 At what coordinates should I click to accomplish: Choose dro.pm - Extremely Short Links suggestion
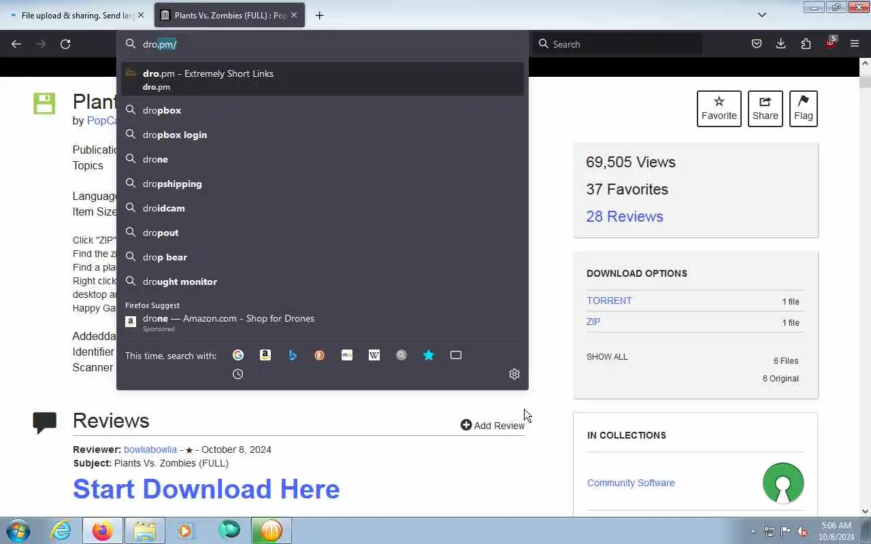(x=323, y=79)
